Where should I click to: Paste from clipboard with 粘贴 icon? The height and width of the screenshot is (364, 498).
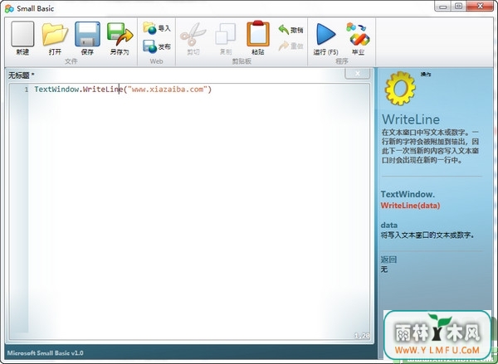click(x=258, y=38)
